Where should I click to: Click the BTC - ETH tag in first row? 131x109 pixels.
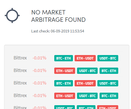(63, 58)
